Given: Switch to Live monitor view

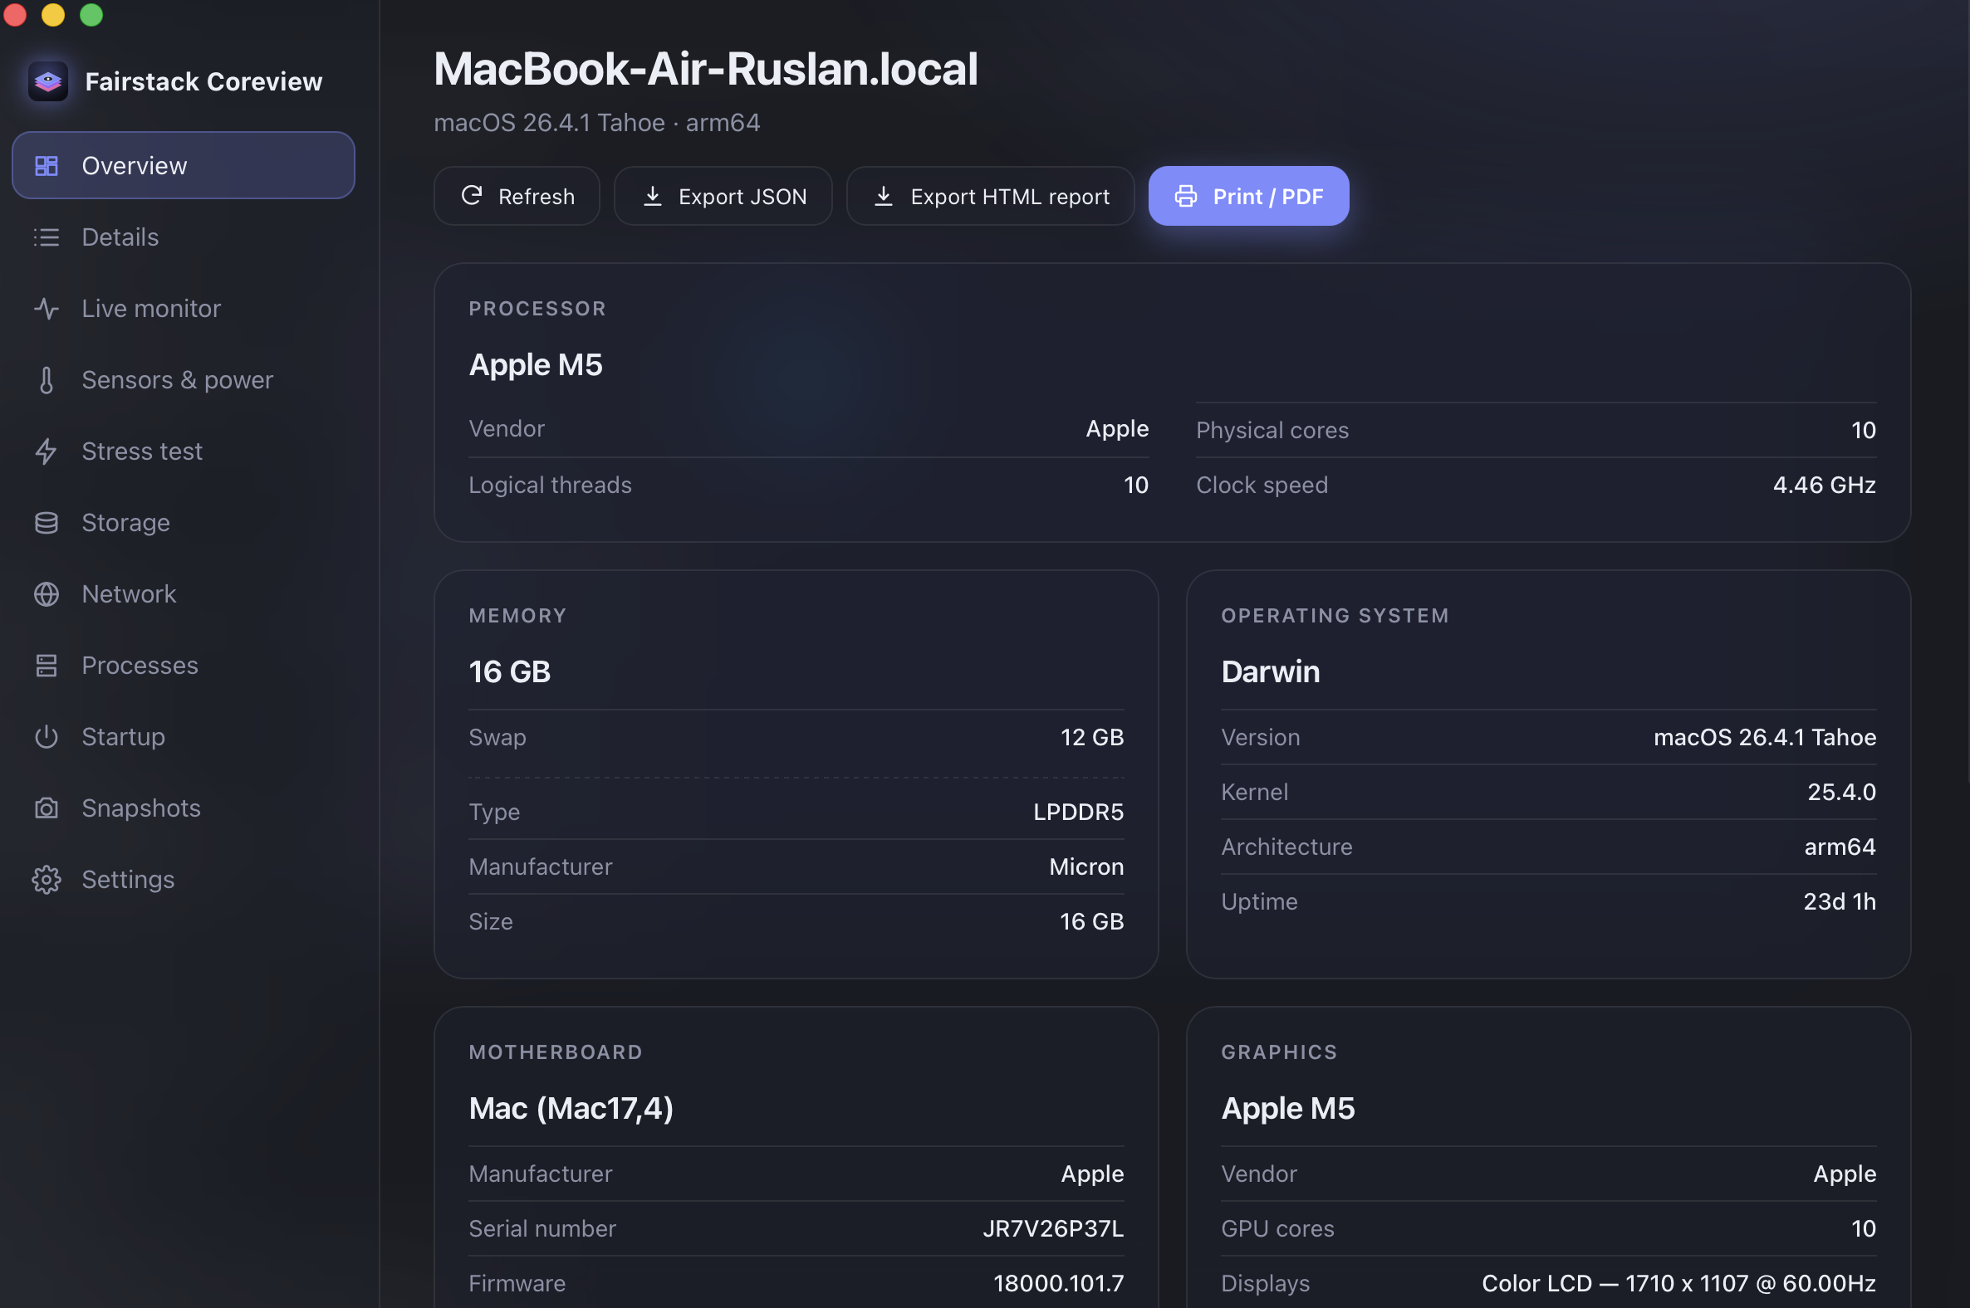Looking at the screenshot, I should tap(151, 309).
